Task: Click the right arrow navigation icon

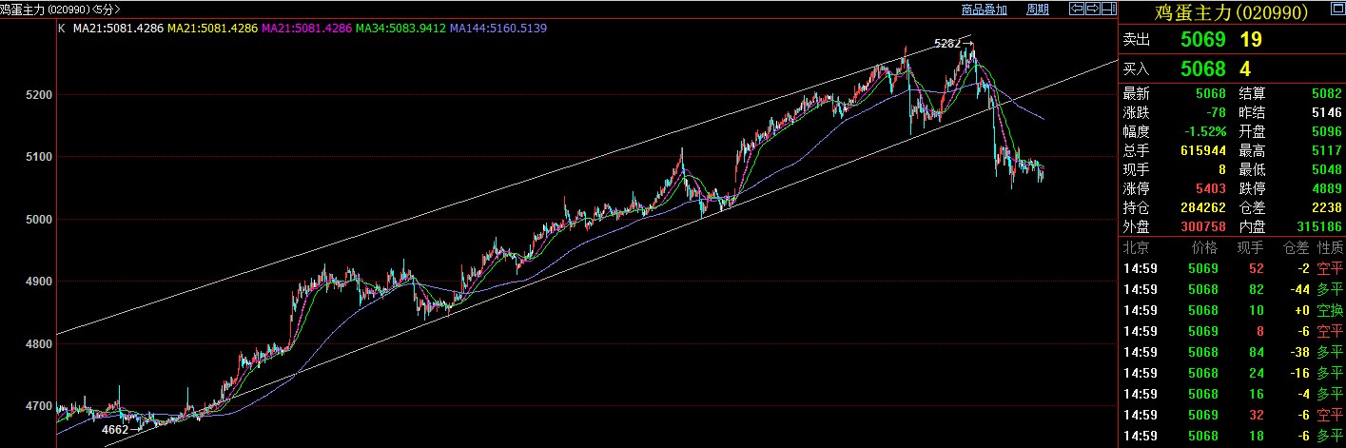Action: click(1093, 9)
